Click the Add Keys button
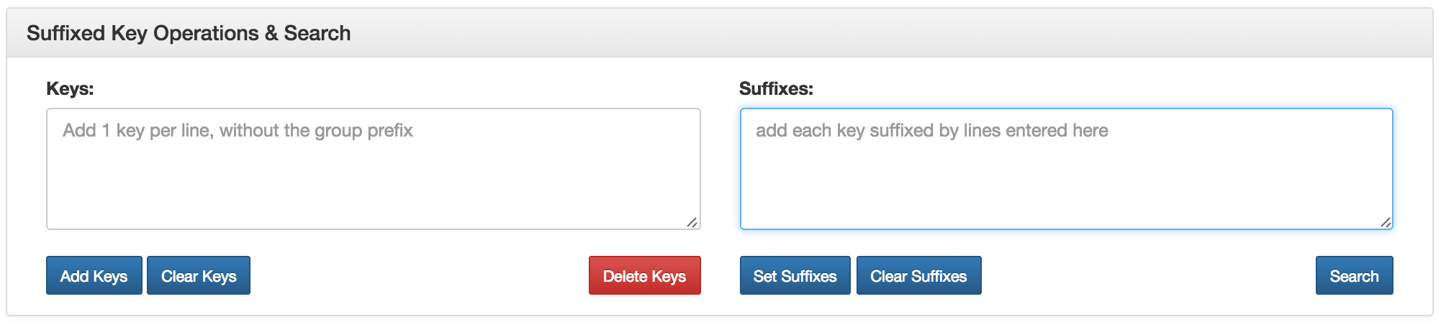The height and width of the screenshot is (322, 1441). tap(94, 276)
